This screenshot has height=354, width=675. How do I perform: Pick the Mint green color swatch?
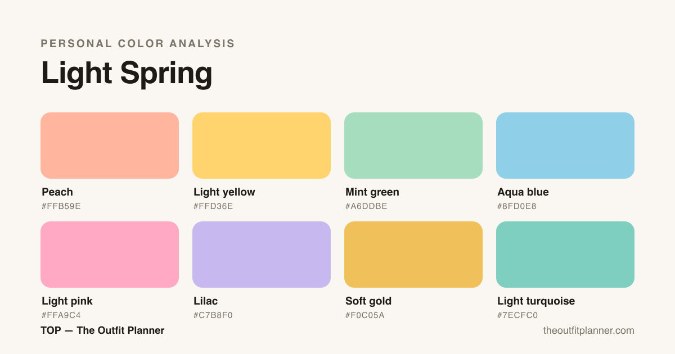(413, 146)
